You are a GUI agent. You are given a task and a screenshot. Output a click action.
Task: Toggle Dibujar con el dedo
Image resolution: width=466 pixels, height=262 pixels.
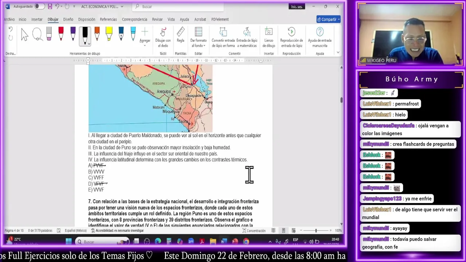click(x=163, y=37)
